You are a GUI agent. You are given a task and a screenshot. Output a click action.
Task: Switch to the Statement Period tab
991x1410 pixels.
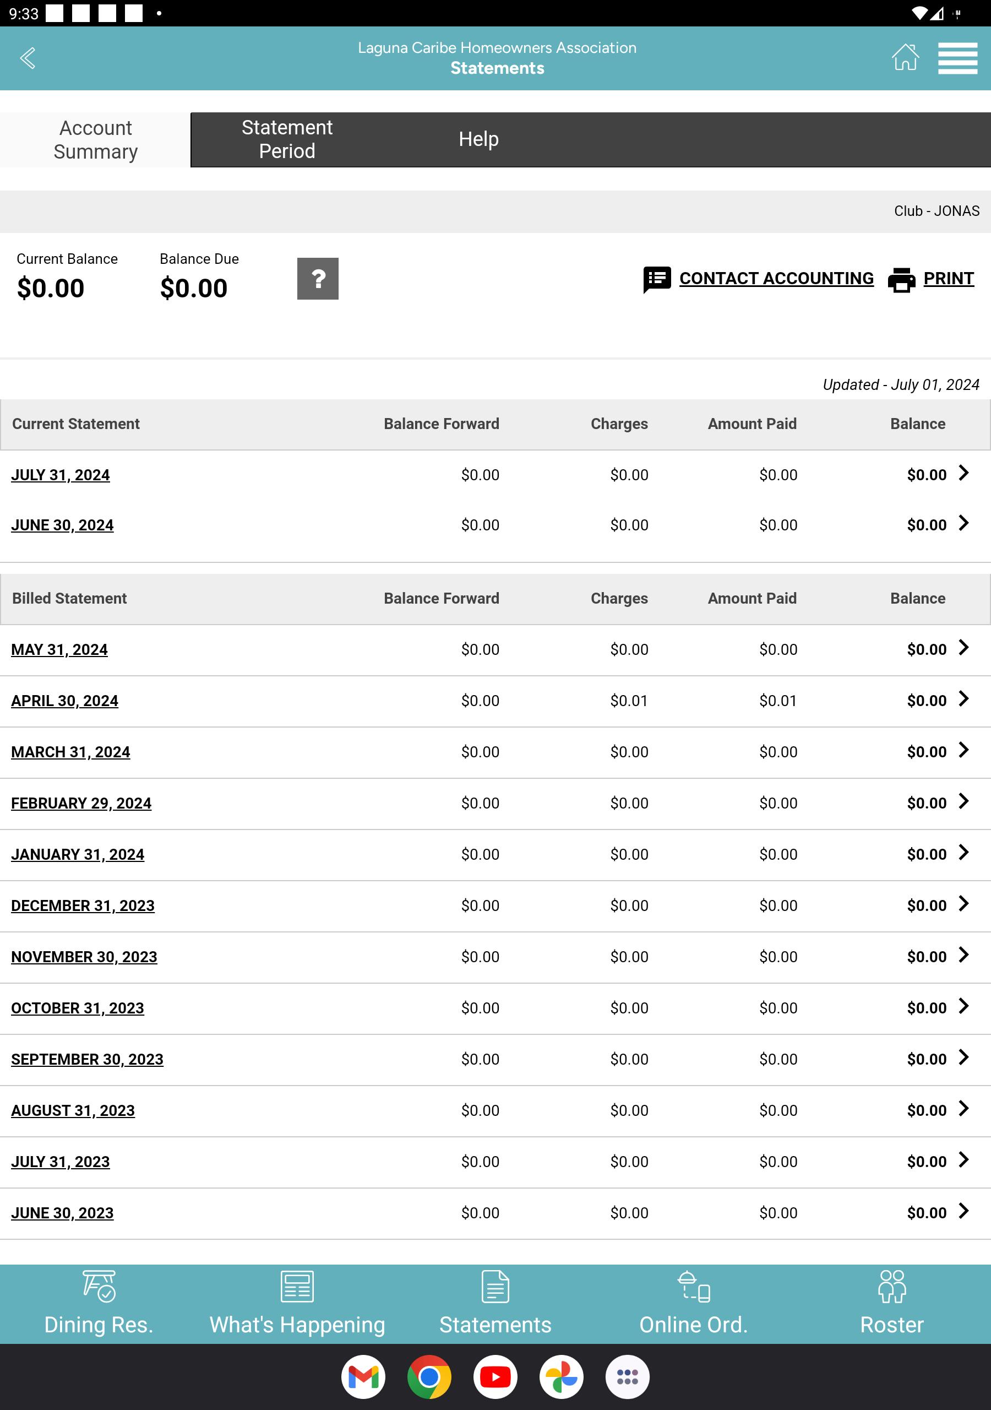(x=287, y=139)
